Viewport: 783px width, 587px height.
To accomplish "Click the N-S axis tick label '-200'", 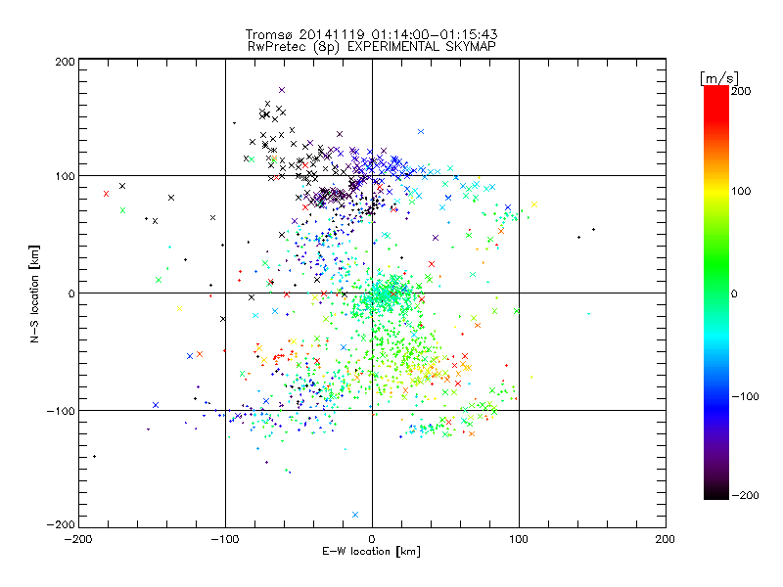I will pos(61,524).
